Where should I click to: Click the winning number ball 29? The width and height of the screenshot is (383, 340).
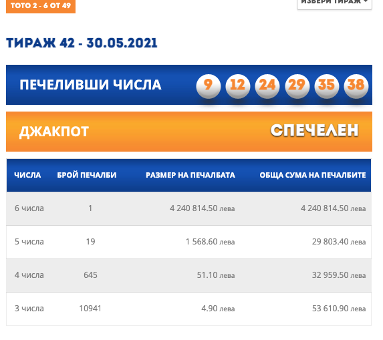click(297, 86)
